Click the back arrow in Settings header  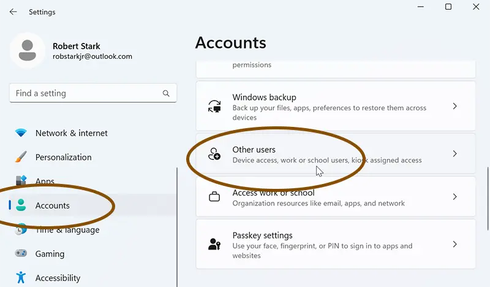point(13,12)
